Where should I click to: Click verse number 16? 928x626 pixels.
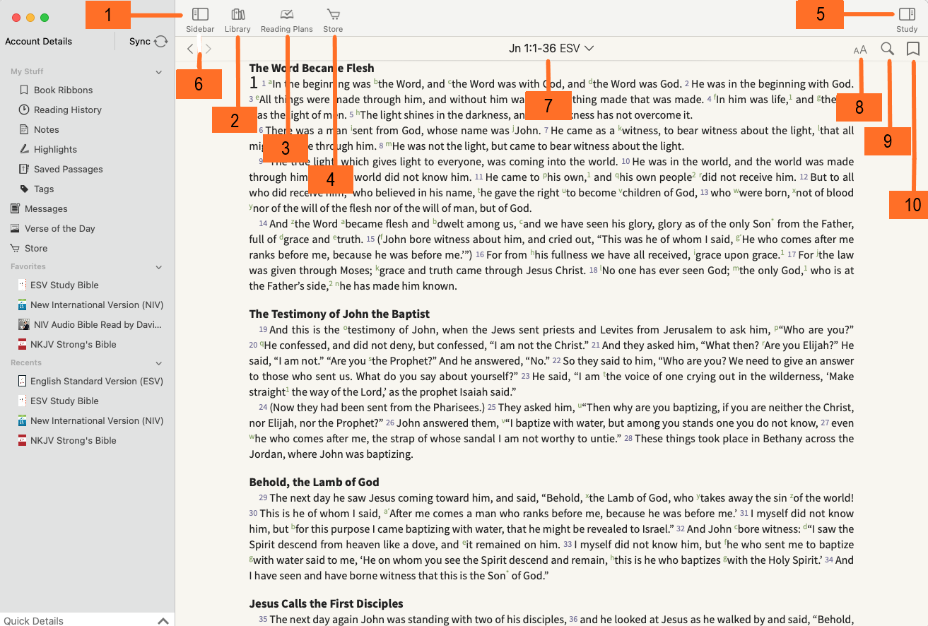479,255
